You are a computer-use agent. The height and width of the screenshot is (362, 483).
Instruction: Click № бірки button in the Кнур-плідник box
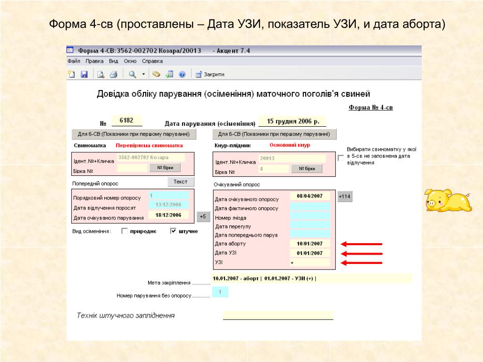[307, 169]
